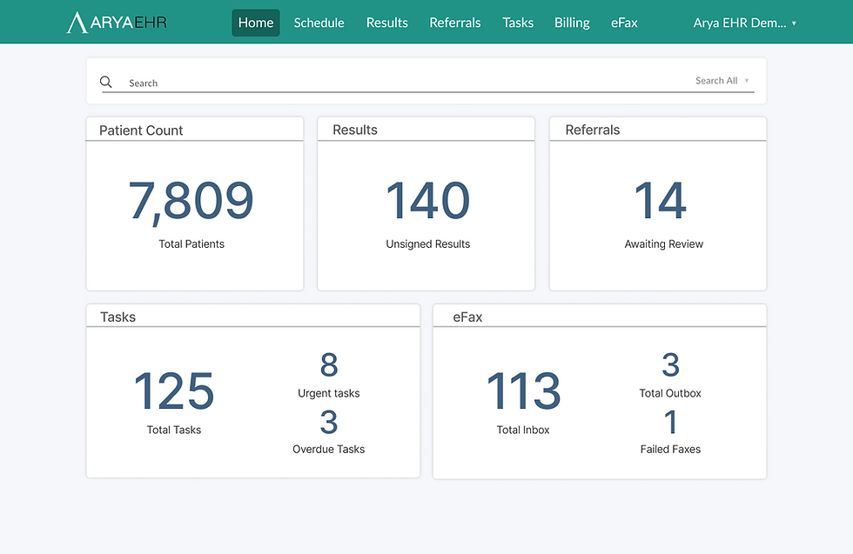Go to the Billing tab

tap(572, 23)
